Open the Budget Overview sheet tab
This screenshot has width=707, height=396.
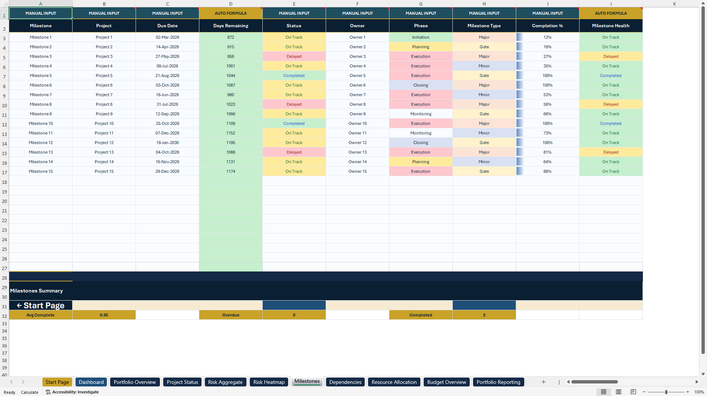point(447,382)
